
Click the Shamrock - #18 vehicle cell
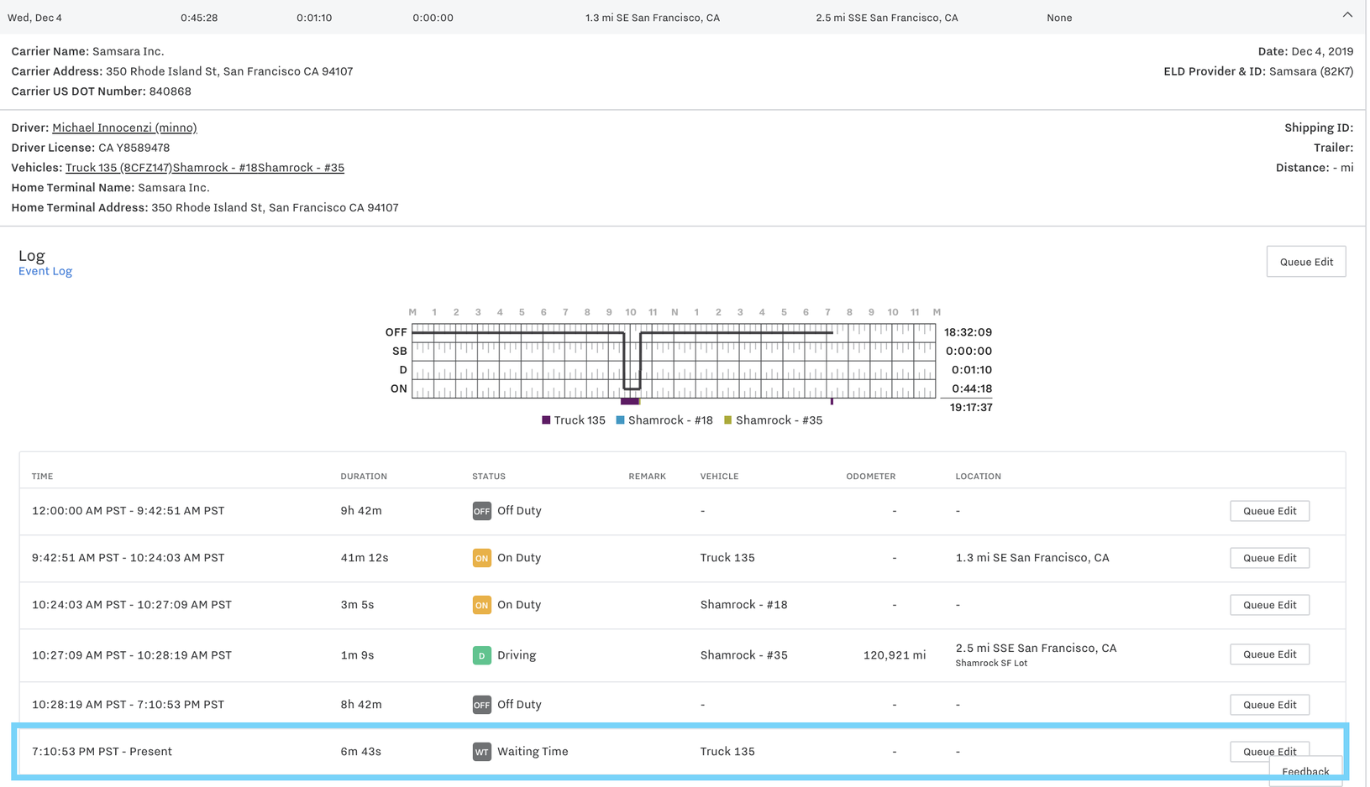744,605
